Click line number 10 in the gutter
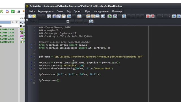181x102 pixels. pyautogui.click(x=34, y=54)
